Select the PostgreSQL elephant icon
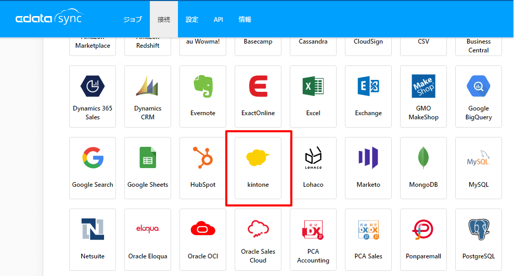The image size is (514, 276). click(x=478, y=229)
